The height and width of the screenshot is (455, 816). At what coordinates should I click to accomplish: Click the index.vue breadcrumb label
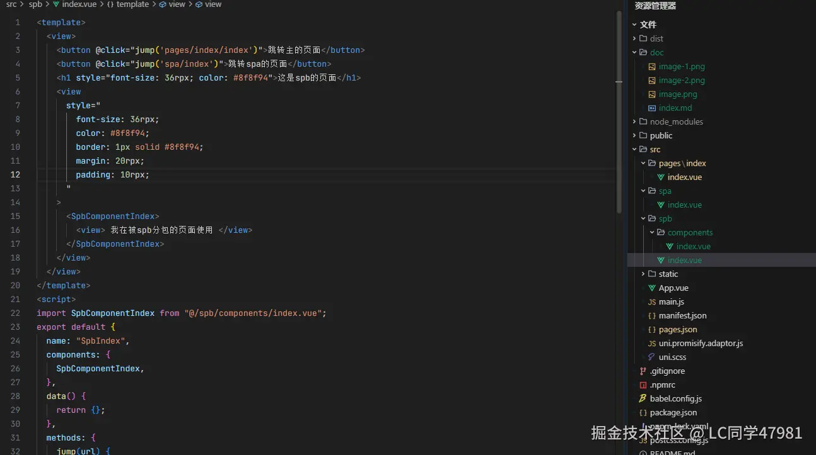click(79, 4)
